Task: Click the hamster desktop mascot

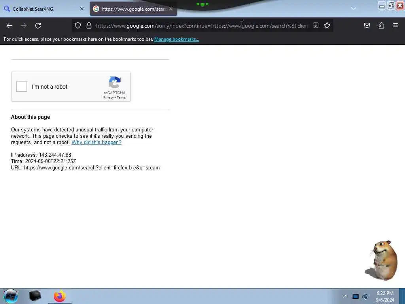Action: (x=382, y=260)
